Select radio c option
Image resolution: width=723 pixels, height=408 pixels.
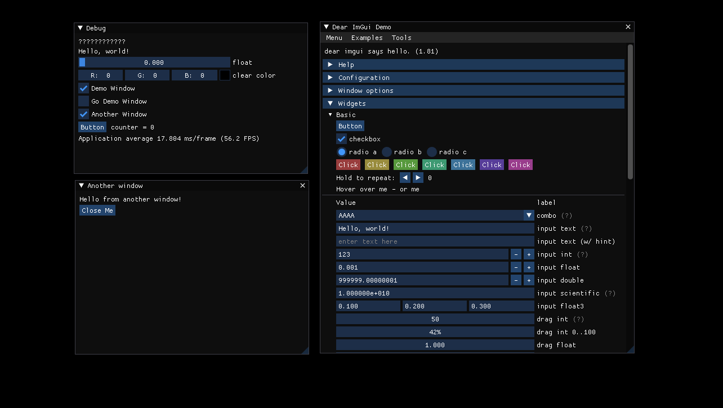coord(431,152)
